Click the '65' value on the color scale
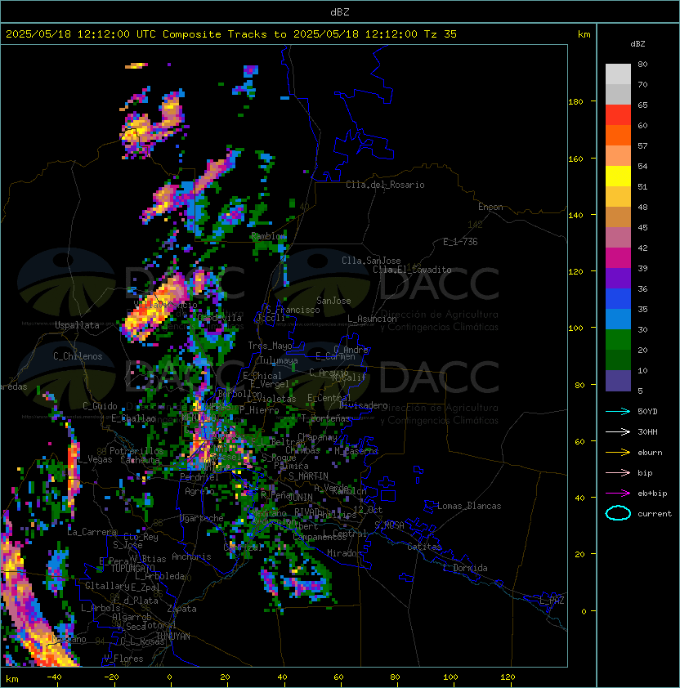680x688 pixels. click(x=642, y=105)
